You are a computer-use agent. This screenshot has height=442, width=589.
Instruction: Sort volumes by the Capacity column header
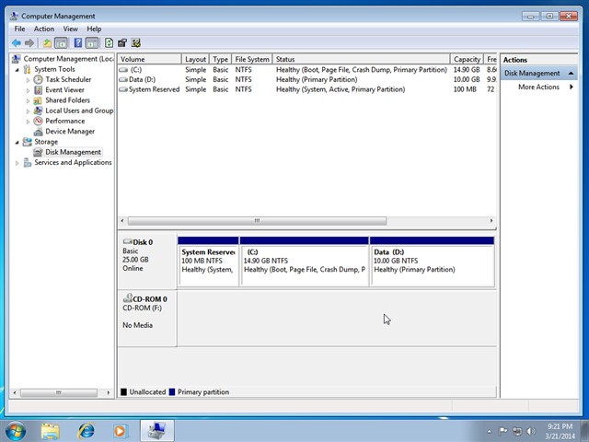point(467,59)
